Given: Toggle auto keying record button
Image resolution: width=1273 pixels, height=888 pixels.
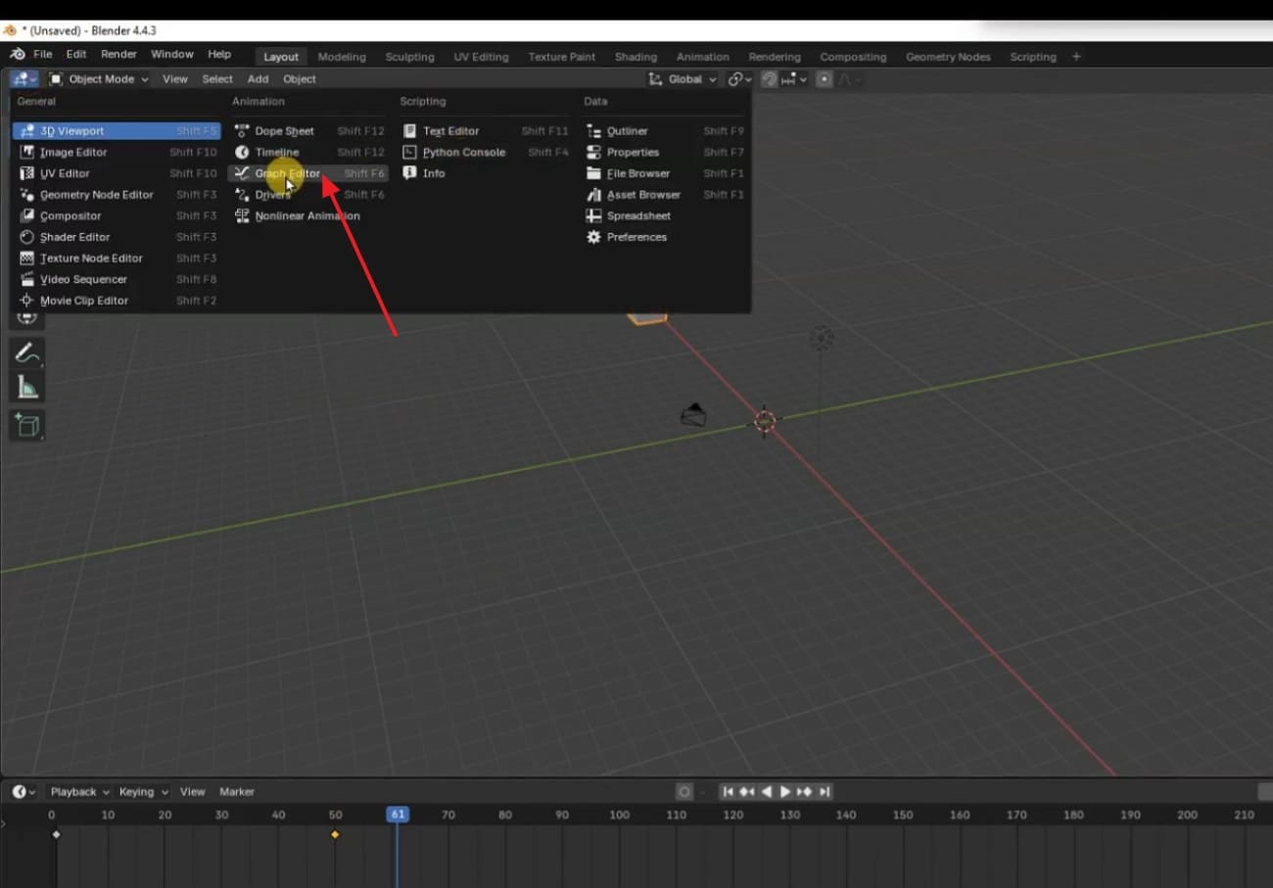Looking at the screenshot, I should click(x=684, y=791).
